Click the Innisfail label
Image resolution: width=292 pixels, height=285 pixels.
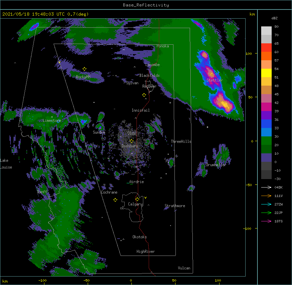point(141,110)
